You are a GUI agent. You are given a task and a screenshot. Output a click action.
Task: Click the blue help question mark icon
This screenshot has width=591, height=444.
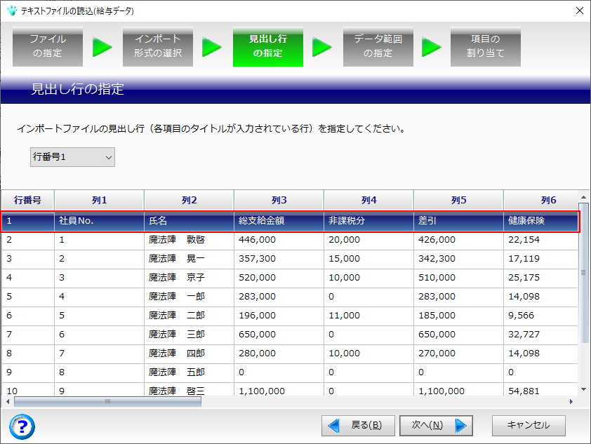(22, 426)
